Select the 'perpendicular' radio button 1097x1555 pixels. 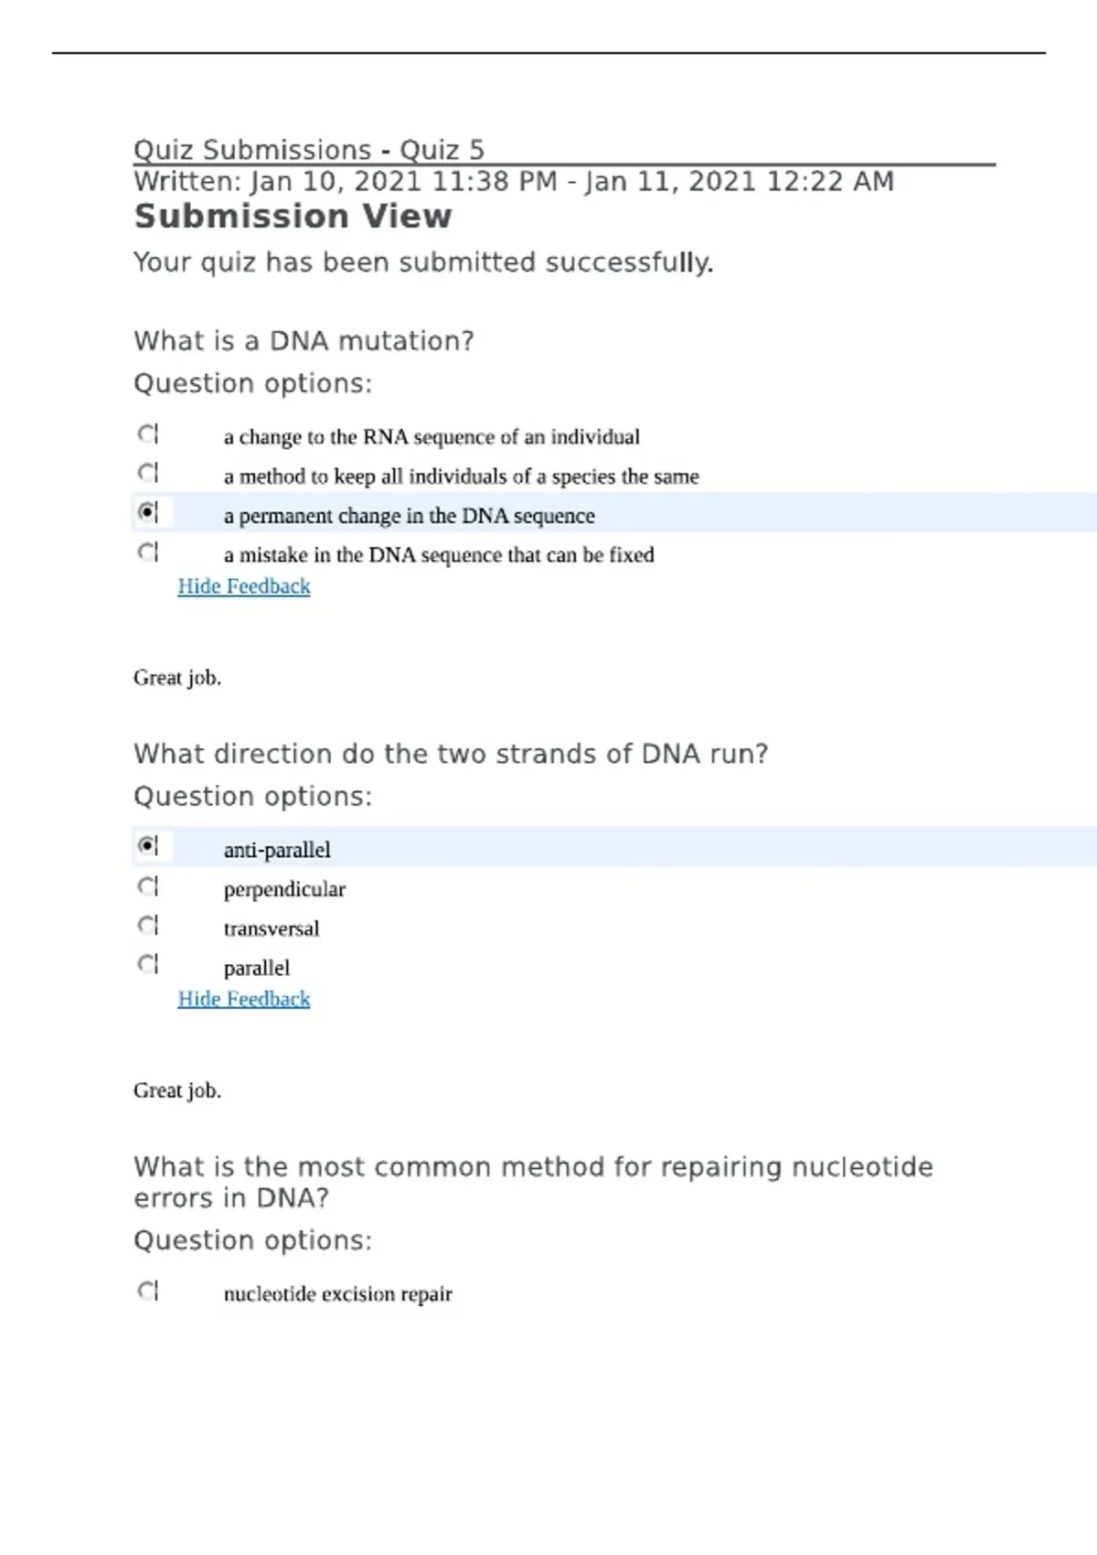pos(147,886)
